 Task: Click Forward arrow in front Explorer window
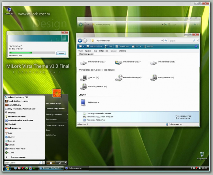tap(85, 40)
